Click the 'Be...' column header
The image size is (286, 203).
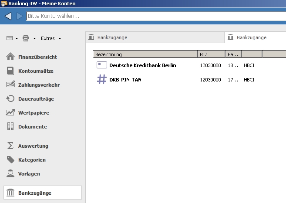[233, 54]
